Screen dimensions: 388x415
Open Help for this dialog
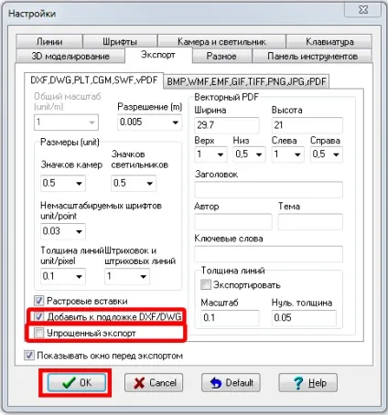point(308,383)
